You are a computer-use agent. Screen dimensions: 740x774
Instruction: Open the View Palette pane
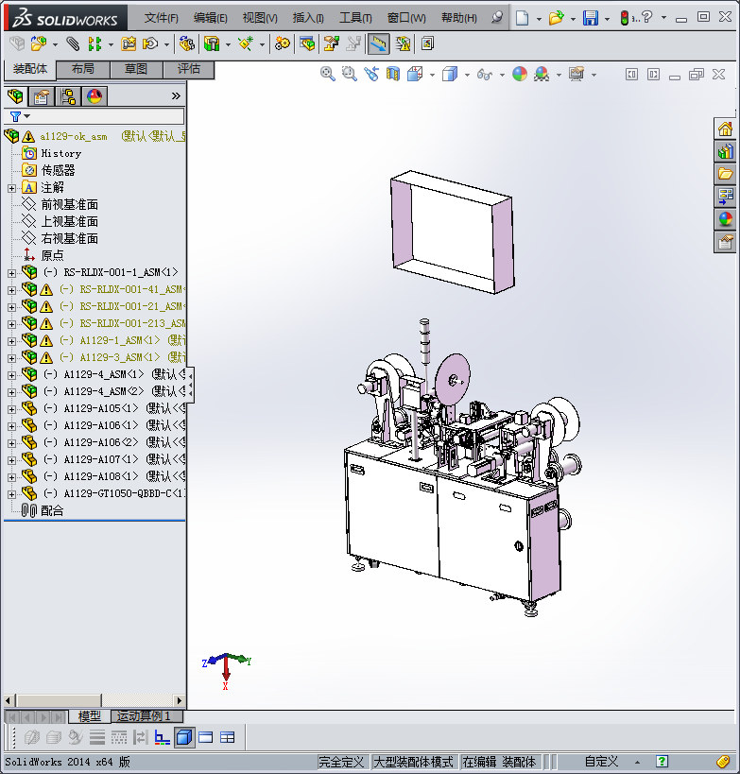[x=725, y=197]
